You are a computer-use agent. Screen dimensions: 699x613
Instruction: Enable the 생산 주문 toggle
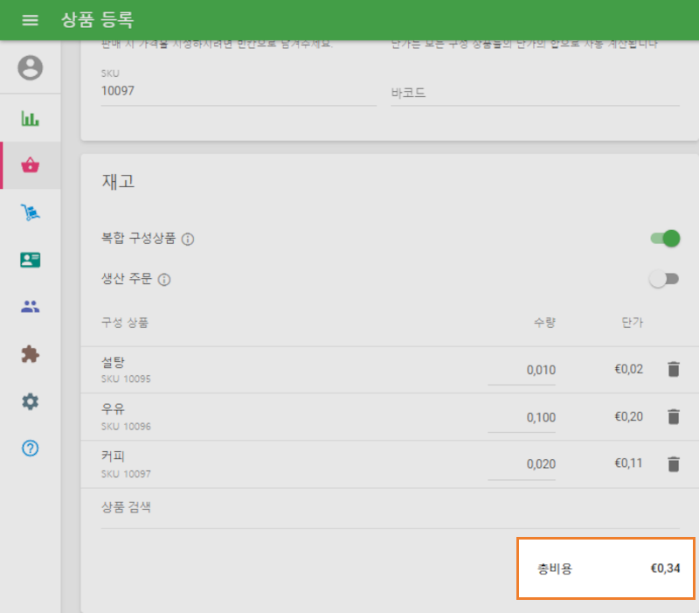(x=665, y=278)
